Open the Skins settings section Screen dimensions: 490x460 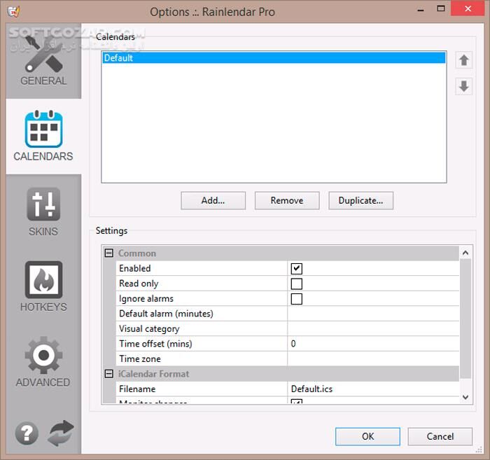[43, 211]
